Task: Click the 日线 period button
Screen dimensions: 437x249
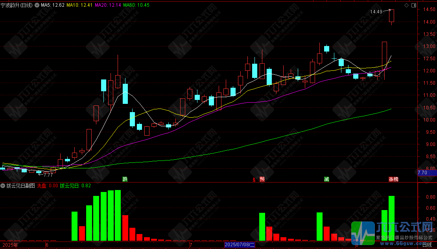Action: click(x=427, y=245)
